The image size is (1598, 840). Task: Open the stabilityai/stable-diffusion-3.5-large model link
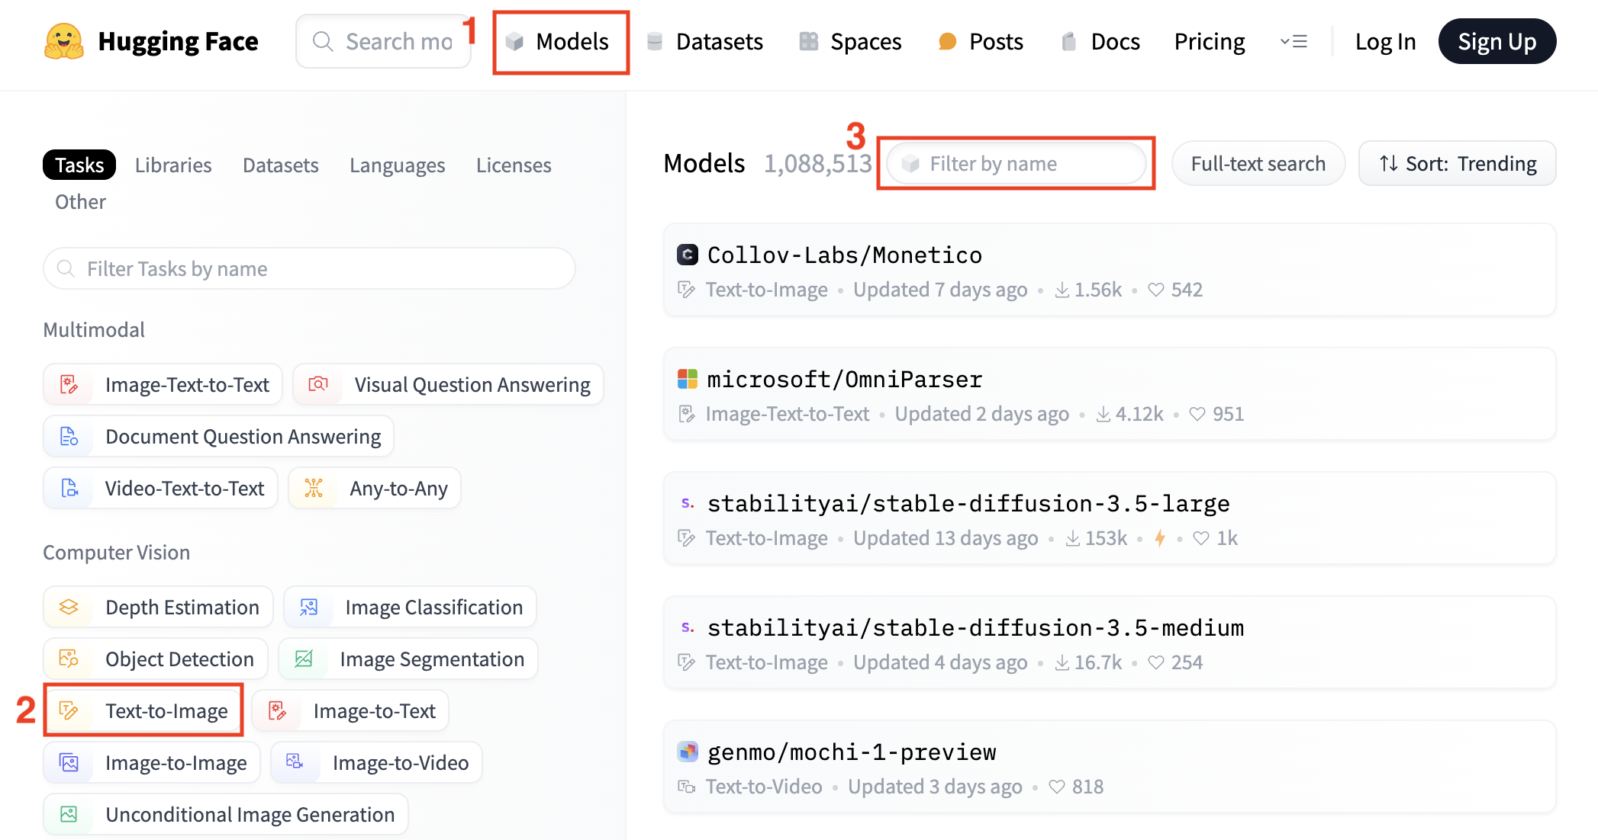[968, 503]
